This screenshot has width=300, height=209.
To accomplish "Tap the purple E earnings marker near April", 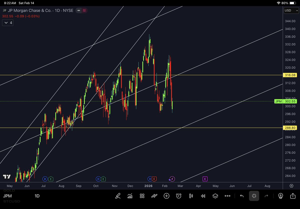I will (x=205, y=179).
